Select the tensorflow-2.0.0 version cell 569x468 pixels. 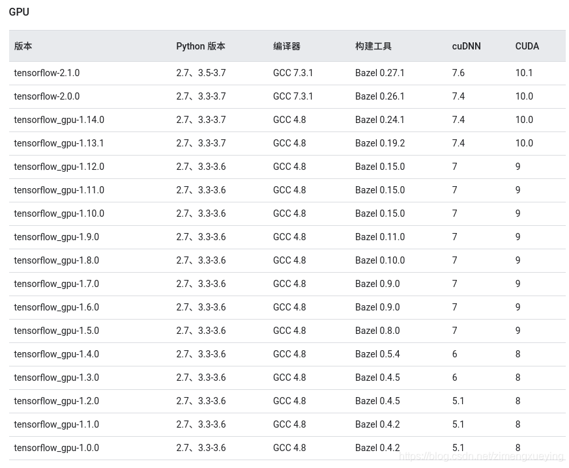coord(47,96)
